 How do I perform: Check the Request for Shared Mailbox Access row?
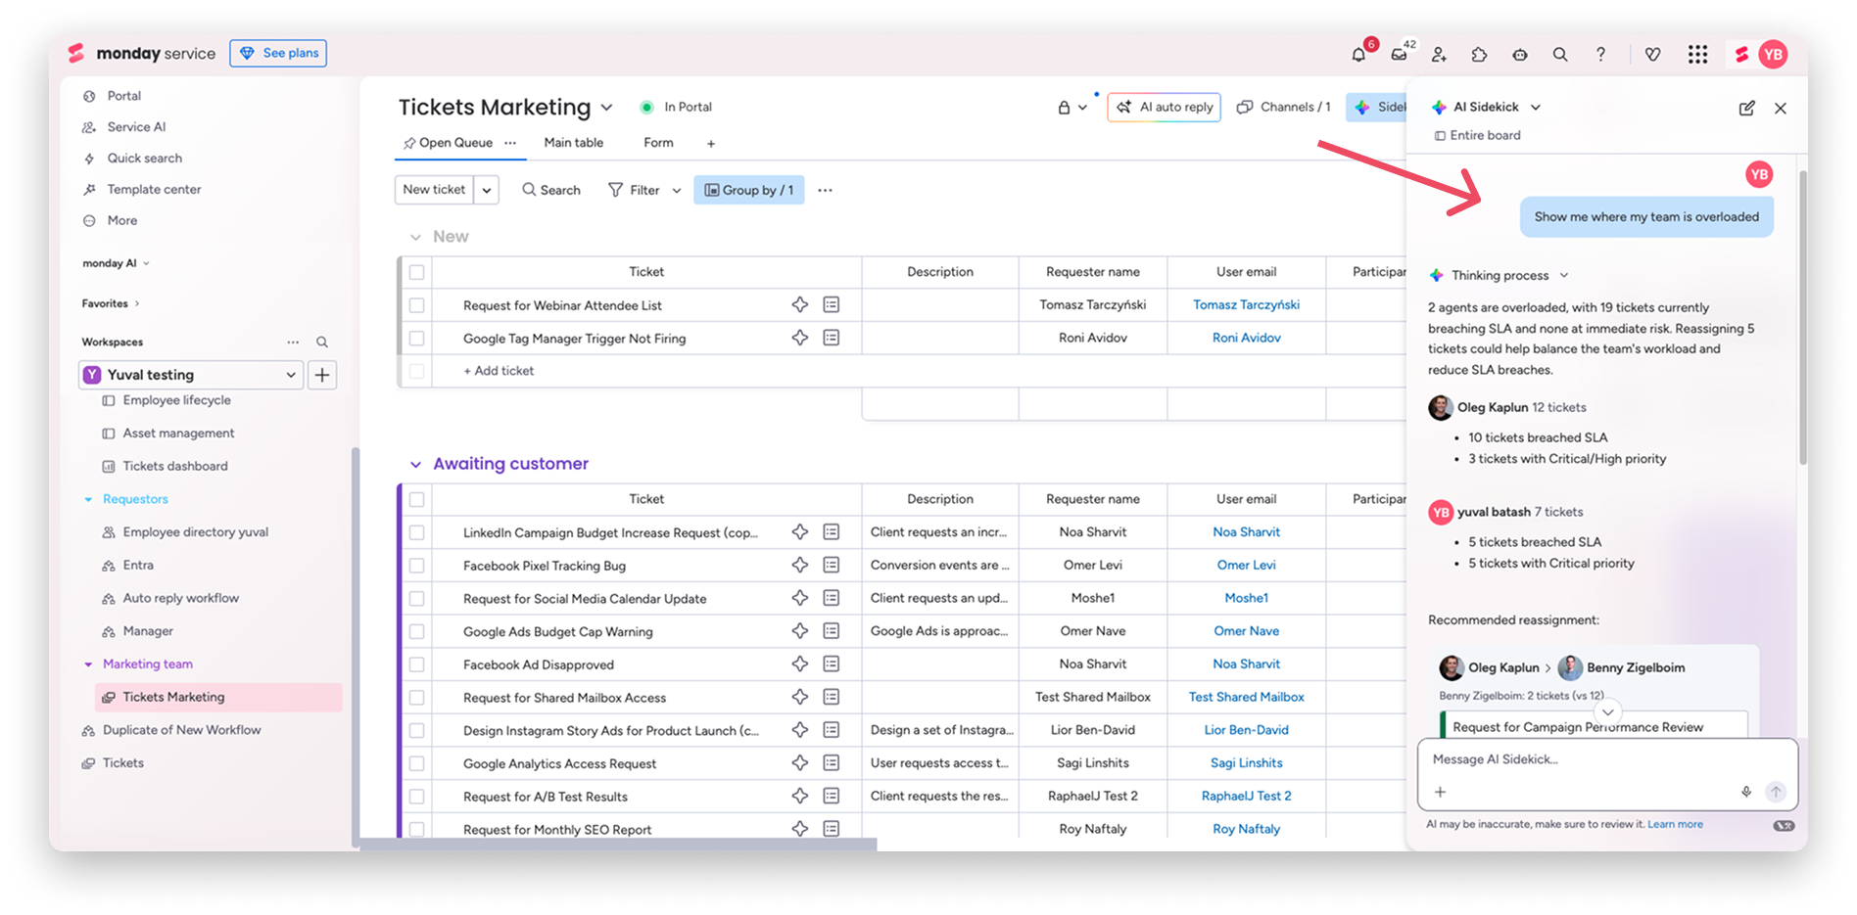pyautogui.click(x=417, y=698)
